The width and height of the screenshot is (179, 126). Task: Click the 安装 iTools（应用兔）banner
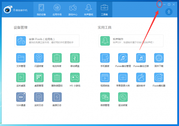coord(47,41)
